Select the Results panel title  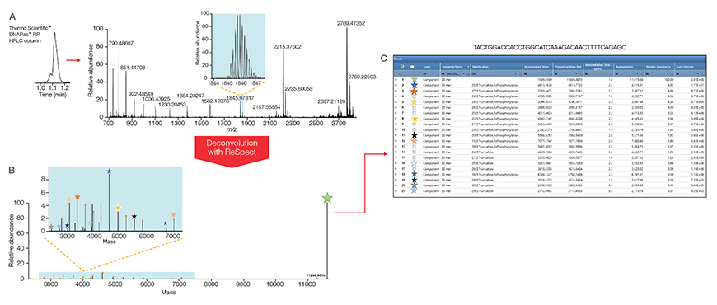pos(398,59)
